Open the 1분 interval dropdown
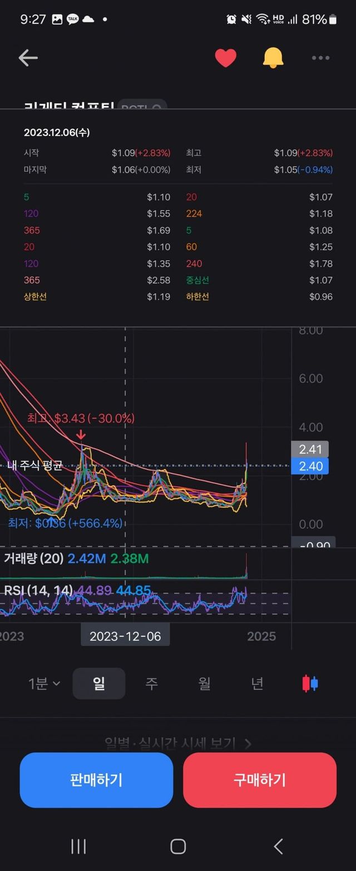 (44, 683)
